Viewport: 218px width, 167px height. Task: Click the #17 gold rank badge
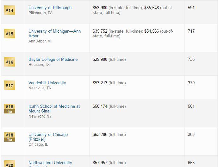coord(9,85)
